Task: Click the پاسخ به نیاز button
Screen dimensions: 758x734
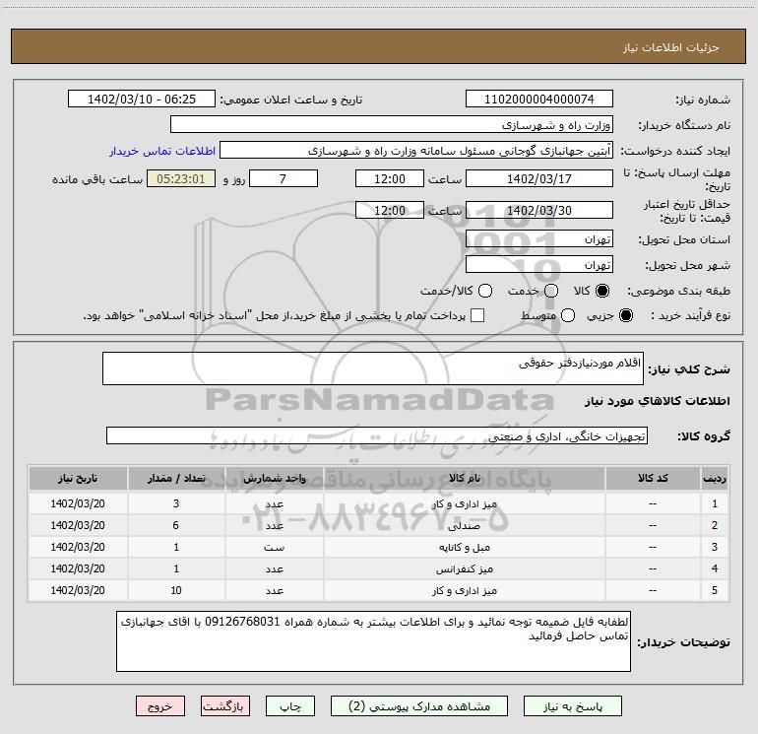Action: pos(572,706)
